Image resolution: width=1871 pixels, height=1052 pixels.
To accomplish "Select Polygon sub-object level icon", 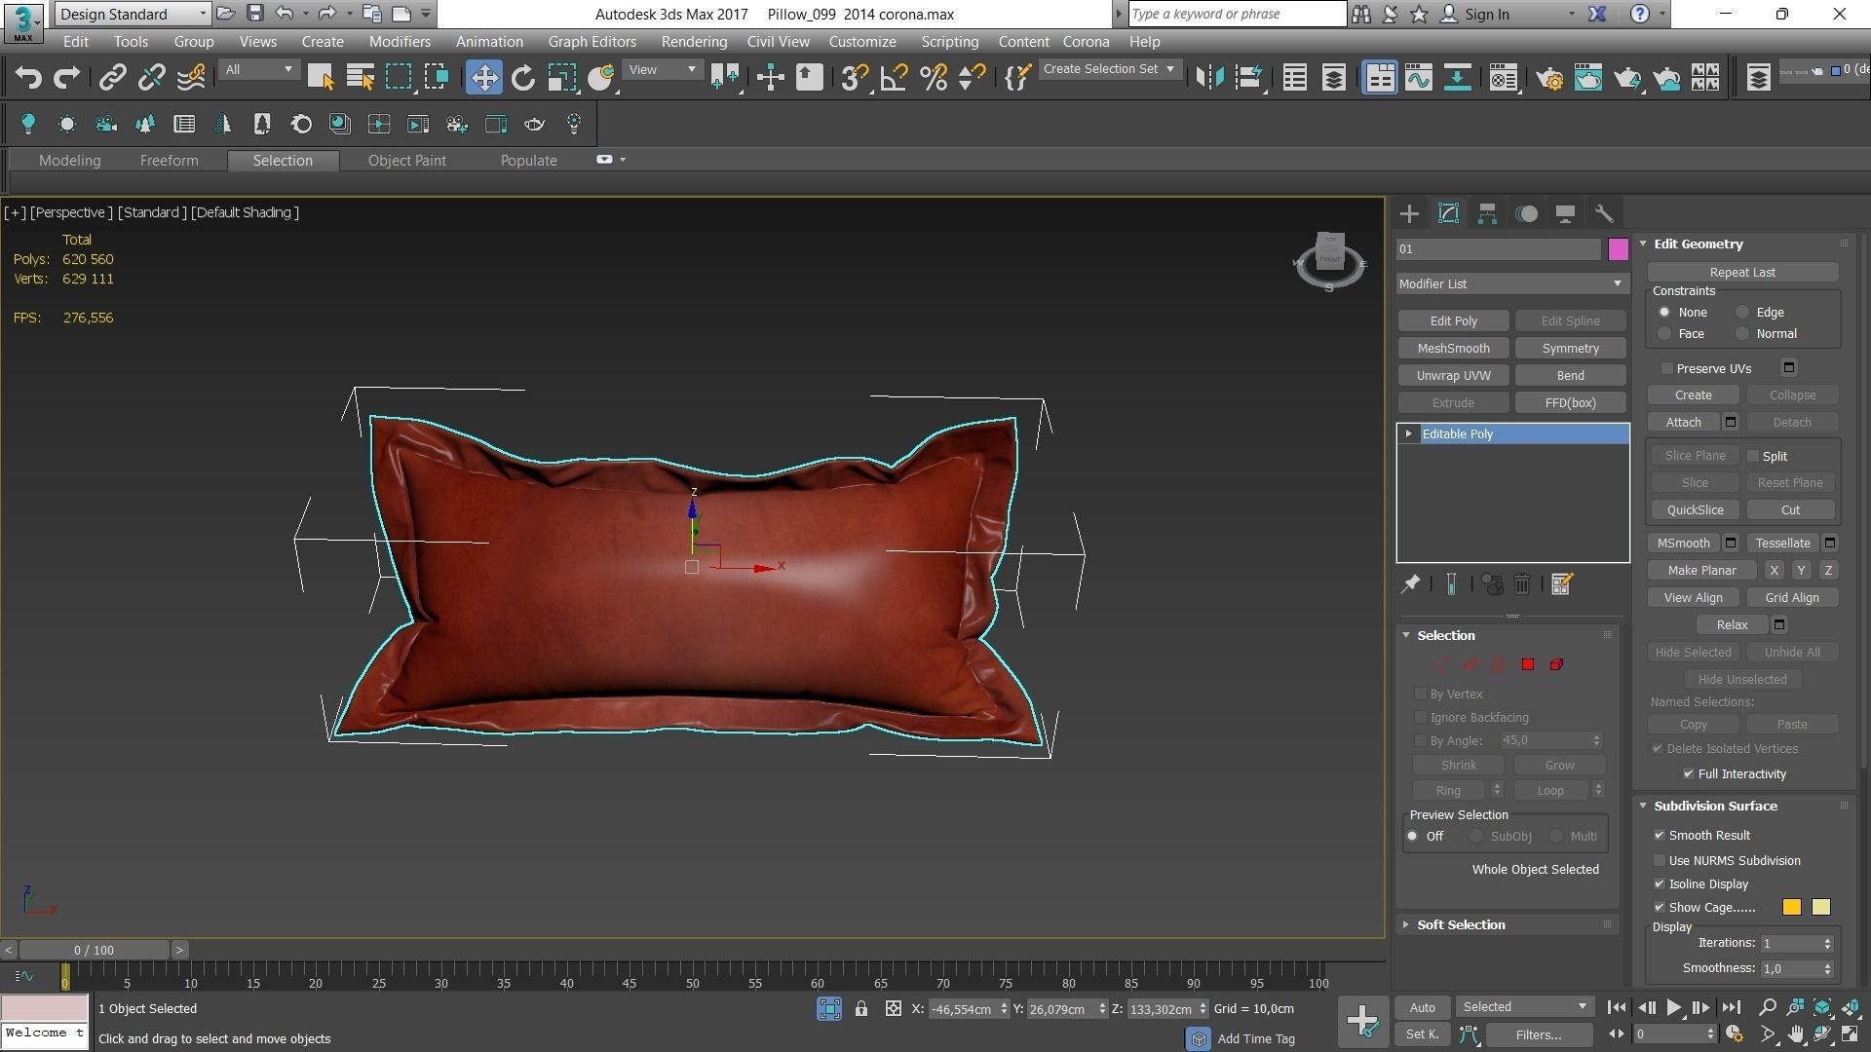I will [x=1528, y=665].
